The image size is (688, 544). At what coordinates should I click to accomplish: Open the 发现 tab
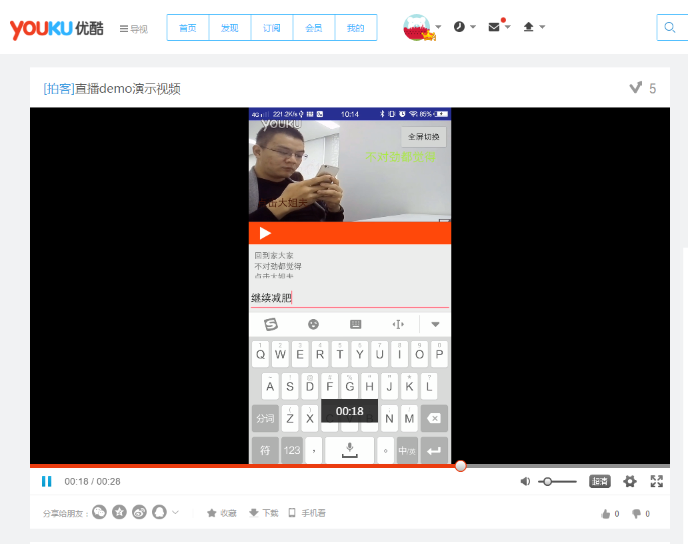(230, 27)
